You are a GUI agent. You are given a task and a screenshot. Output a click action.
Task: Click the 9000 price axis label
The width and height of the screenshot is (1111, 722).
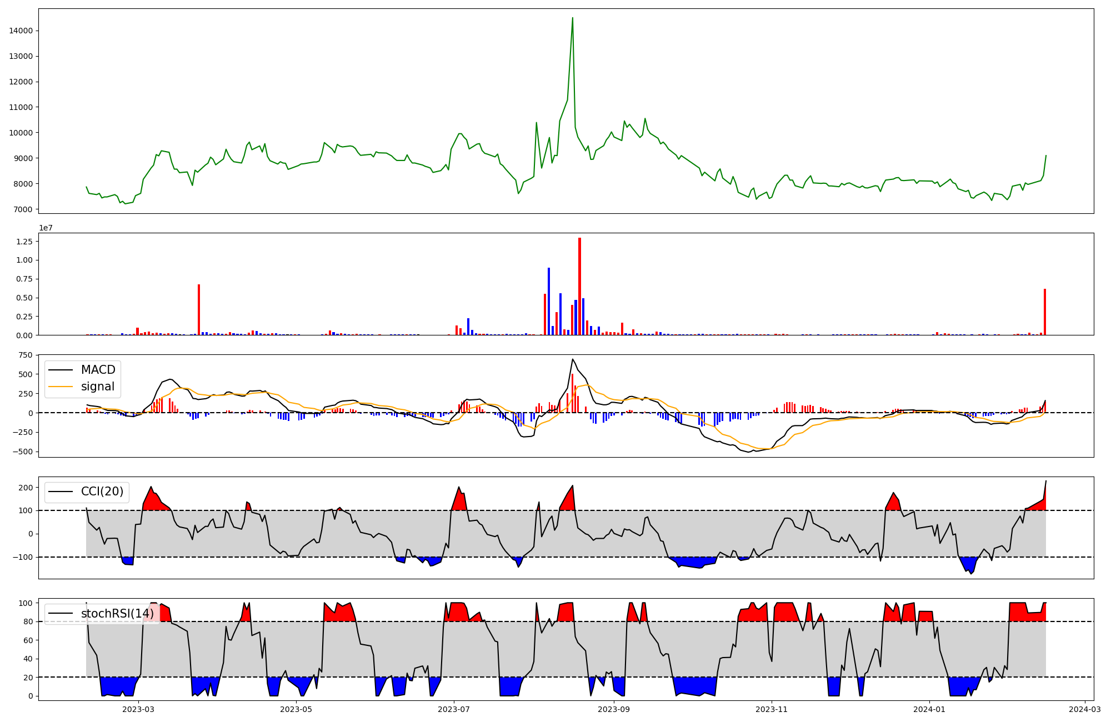[x=23, y=159]
